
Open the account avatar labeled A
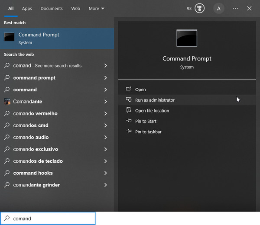[x=219, y=9]
